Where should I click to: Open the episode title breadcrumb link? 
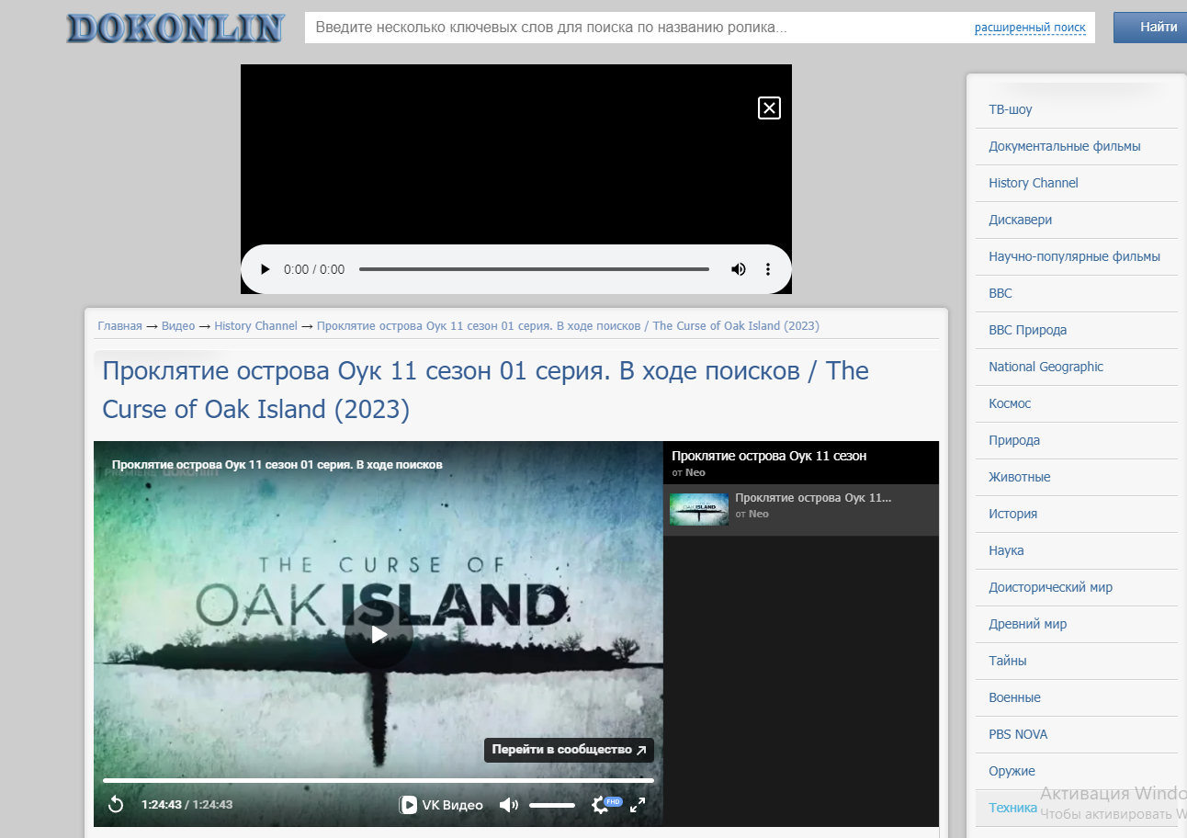[x=568, y=326]
